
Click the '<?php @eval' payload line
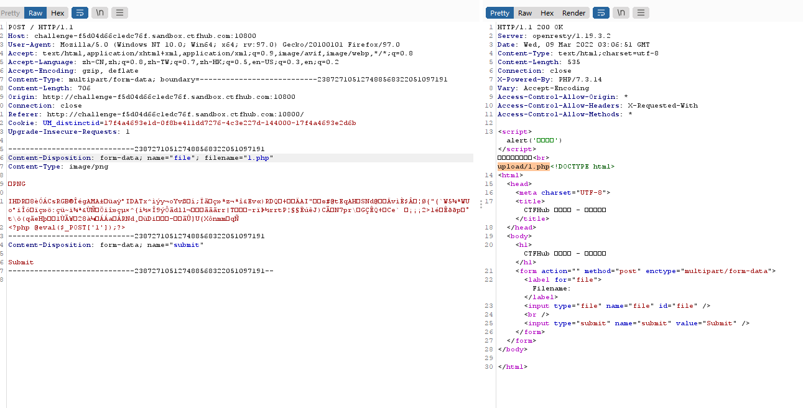pos(67,228)
